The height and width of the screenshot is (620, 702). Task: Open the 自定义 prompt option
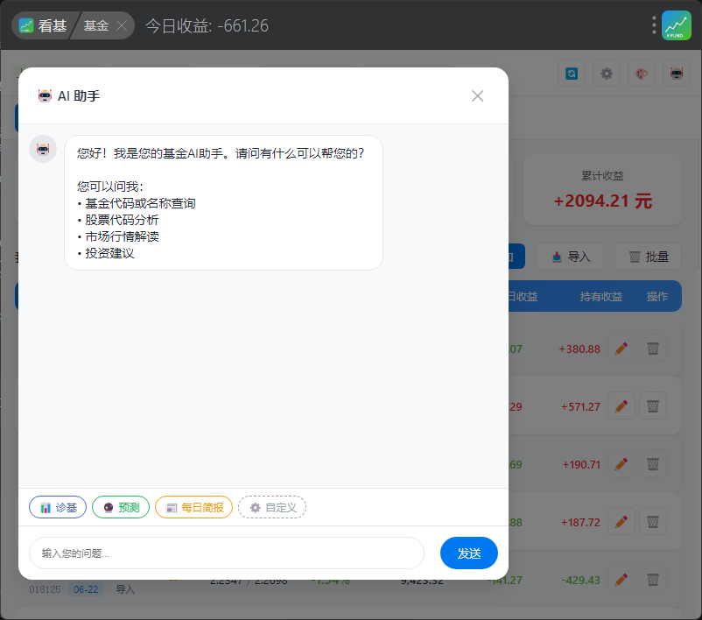(272, 507)
